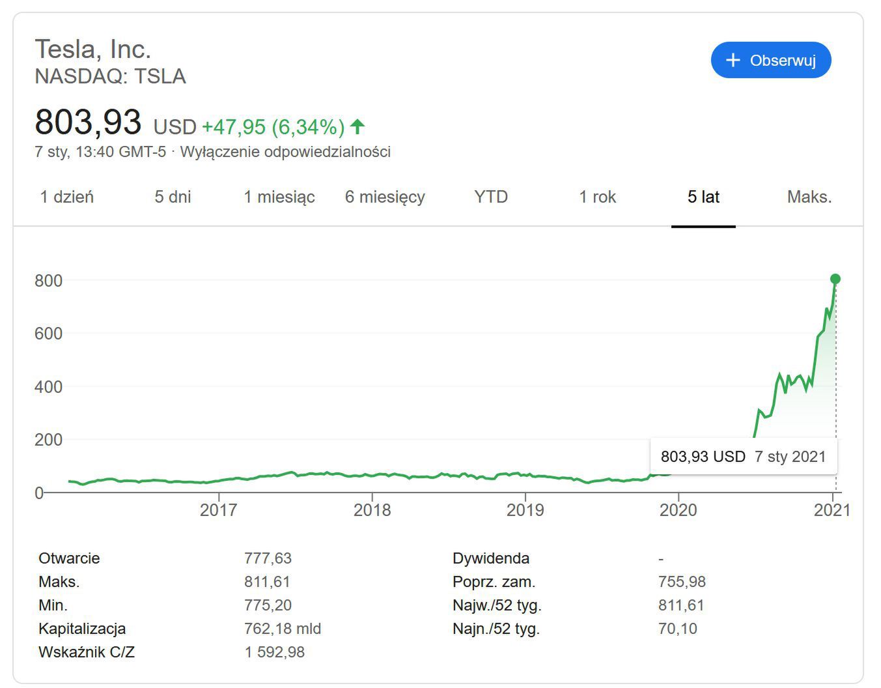Viewport: 881px width, 688px height.
Task: Click the Tesla, Inc. company title
Action: click(x=93, y=49)
